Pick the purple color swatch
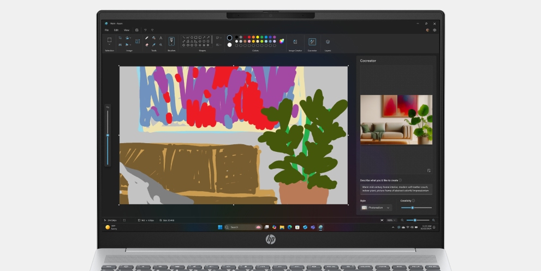The height and width of the screenshot is (271, 541). click(274, 37)
